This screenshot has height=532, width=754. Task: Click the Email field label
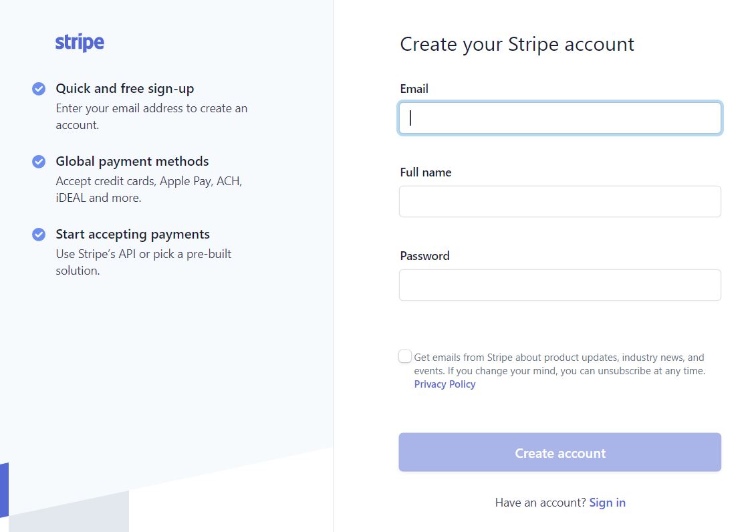pyautogui.click(x=414, y=89)
